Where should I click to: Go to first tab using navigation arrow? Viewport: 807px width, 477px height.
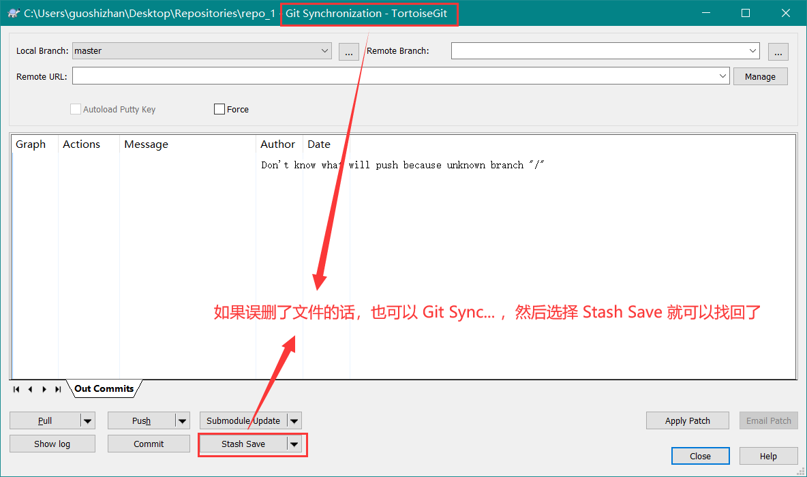tap(16, 389)
